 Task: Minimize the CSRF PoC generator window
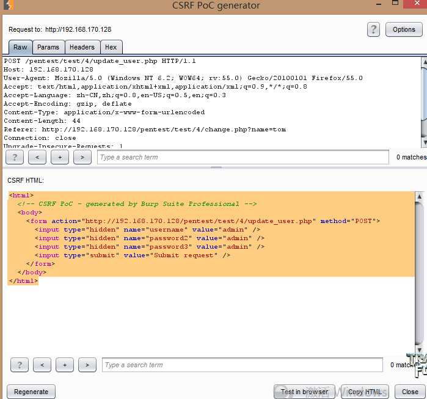pos(379,4)
